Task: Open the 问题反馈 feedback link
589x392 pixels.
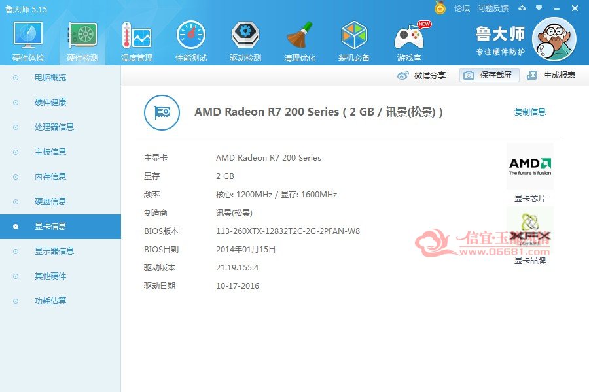Action: pos(493,8)
